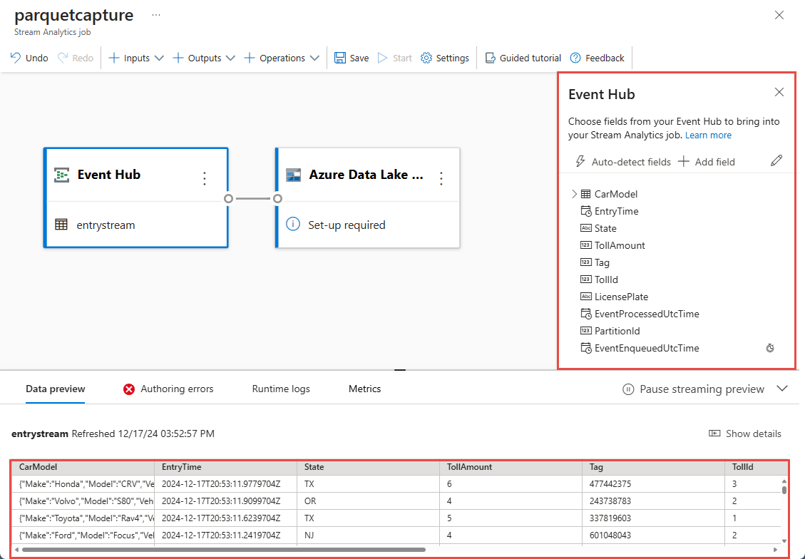This screenshot has height=559, width=805.
Task: Click the pencil edit fields icon
Action: coord(776,161)
